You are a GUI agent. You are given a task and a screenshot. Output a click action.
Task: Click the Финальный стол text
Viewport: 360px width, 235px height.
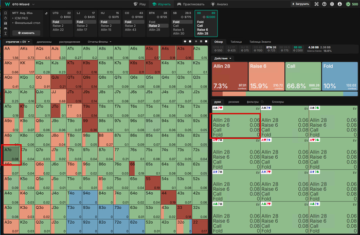click(x=28, y=23)
